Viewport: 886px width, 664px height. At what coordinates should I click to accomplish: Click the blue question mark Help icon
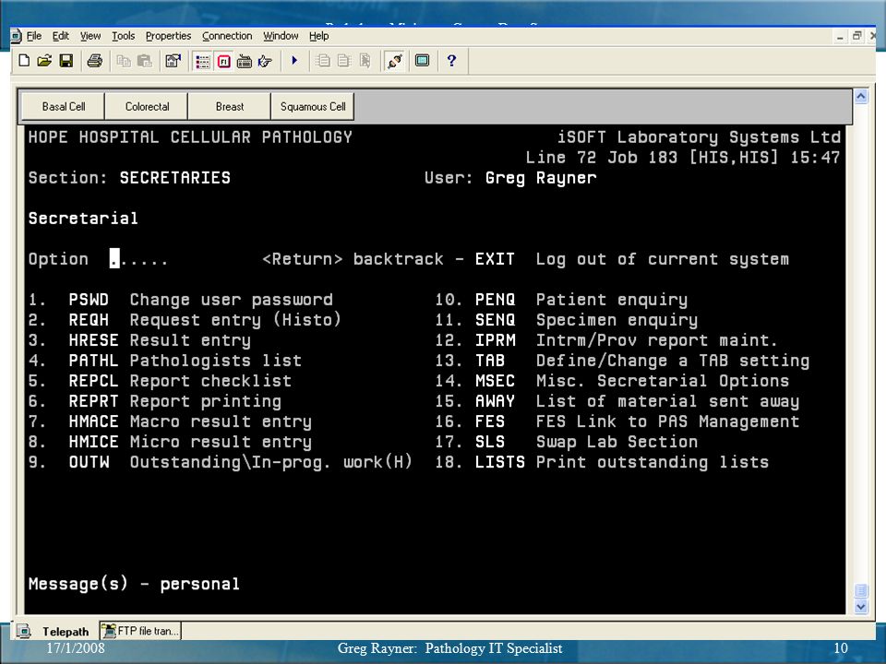coord(451,61)
